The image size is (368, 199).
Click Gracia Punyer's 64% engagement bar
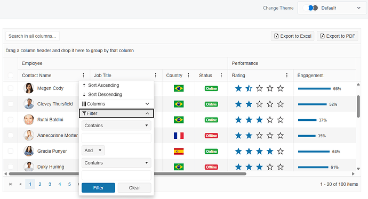pos(314,151)
